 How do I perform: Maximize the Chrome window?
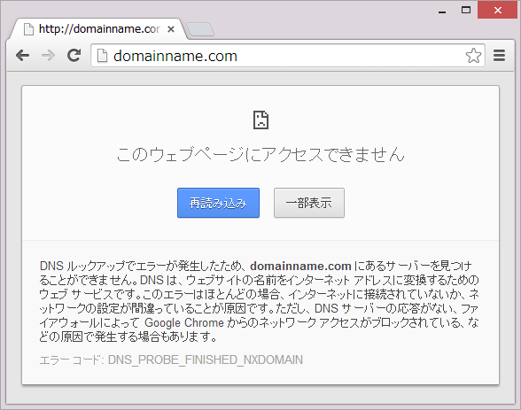pyautogui.click(x=466, y=11)
